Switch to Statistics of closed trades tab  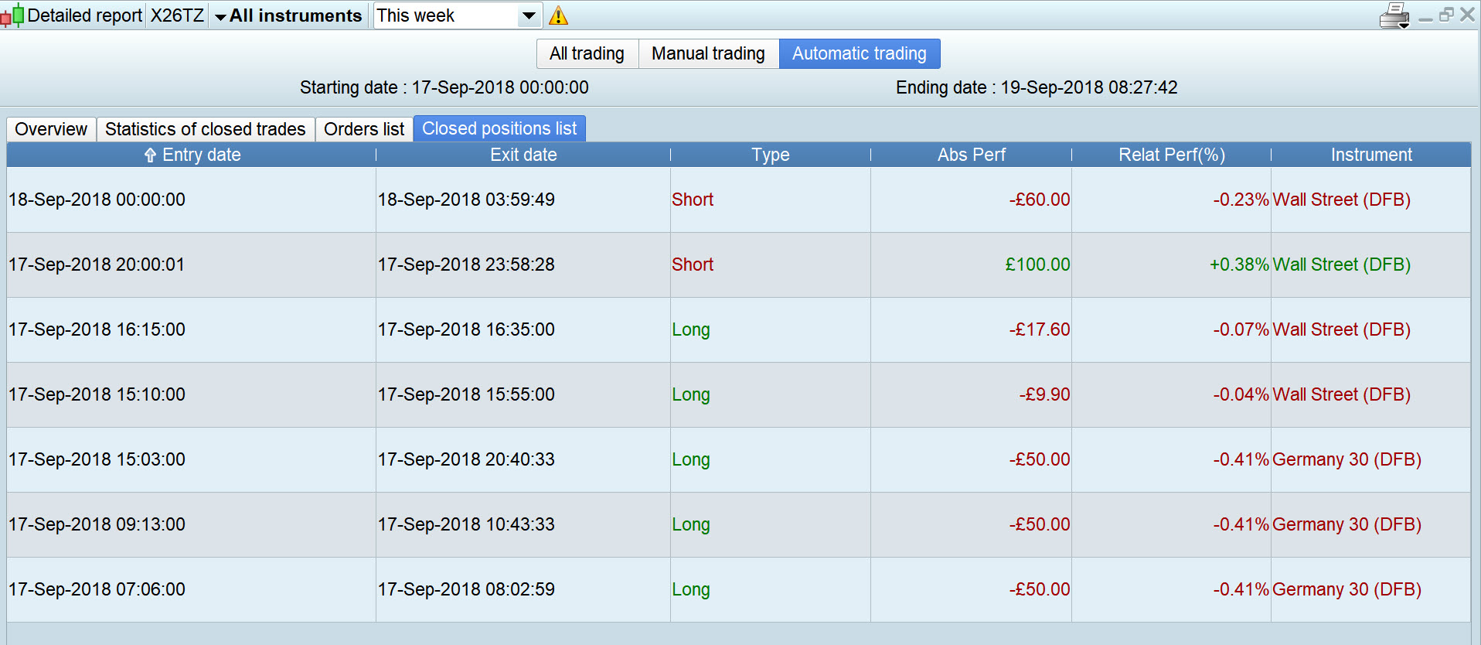[x=205, y=129]
